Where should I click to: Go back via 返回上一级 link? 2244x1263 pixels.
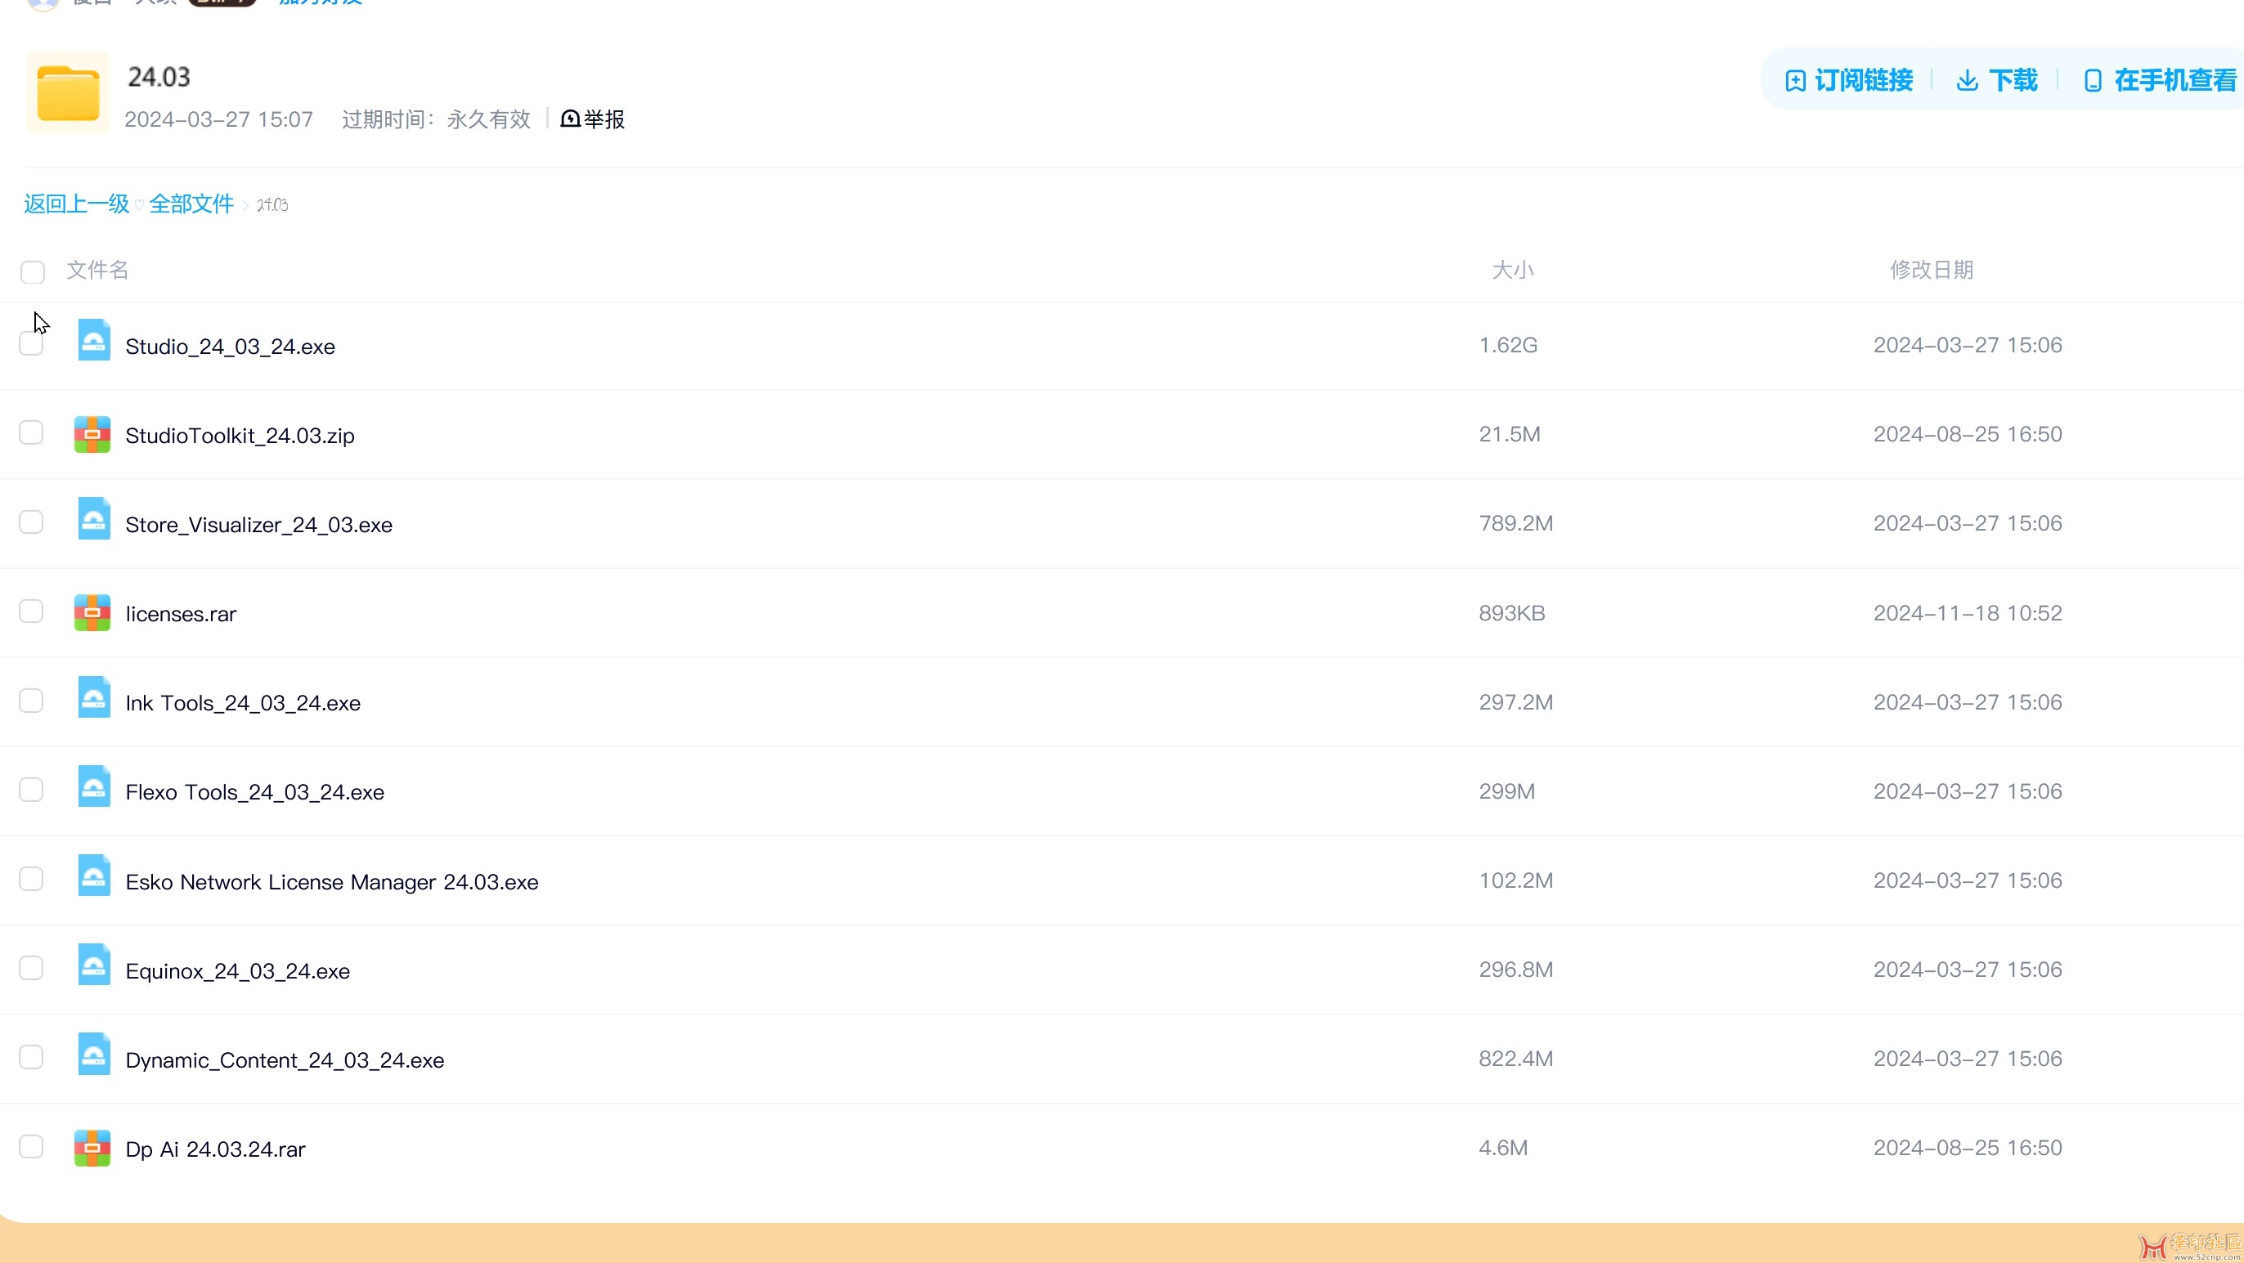pyautogui.click(x=77, y=204)
